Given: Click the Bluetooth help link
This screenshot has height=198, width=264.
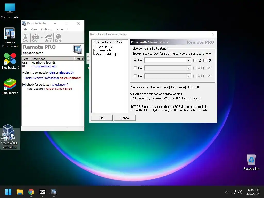Looking at the screenshot, I should tap(66, 73).
